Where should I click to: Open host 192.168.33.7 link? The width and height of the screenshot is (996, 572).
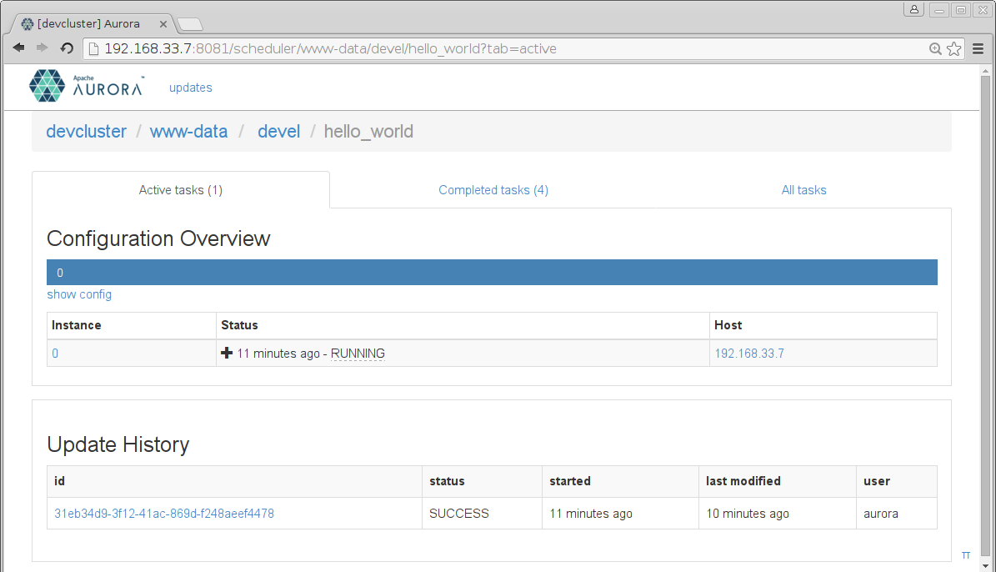[749, 354]
